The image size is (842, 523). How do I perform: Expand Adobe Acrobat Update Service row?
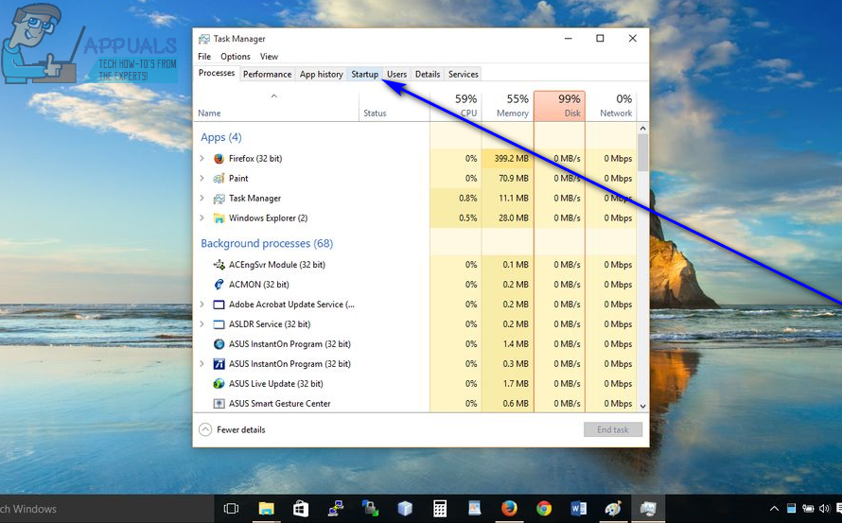coord(202,305)
